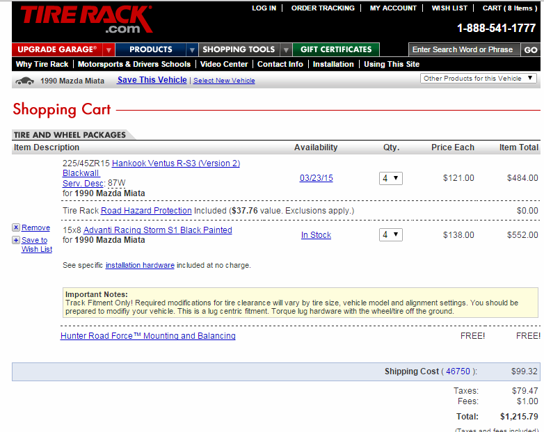Open quantity dropdown for Hankook Ventus tires
The height and width of the screenshot is (432, 544).
(391, 178)
